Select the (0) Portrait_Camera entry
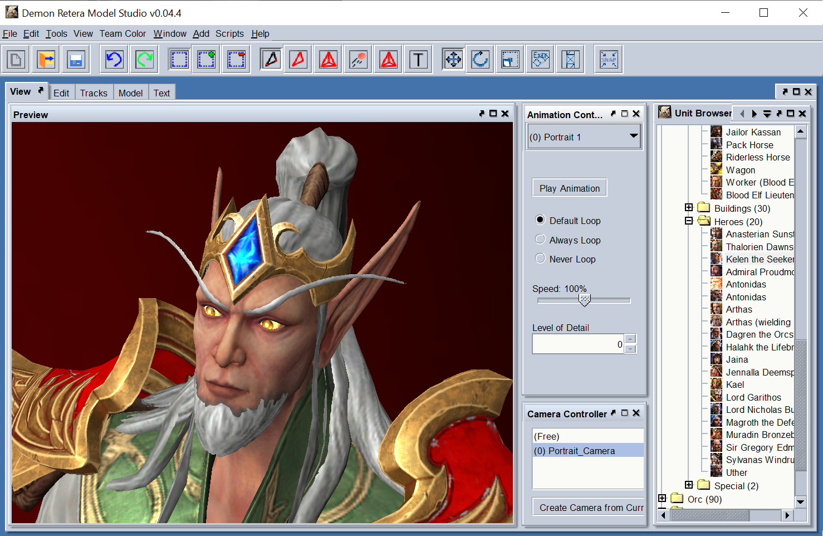Image resolution: width=823 pixels, height=536 pixels. (x=588, y=451)
